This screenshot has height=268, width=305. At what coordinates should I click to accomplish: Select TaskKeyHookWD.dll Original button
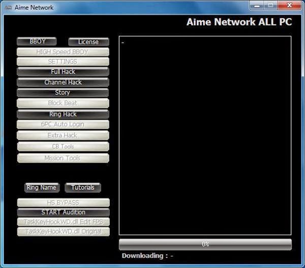(64, 231)
